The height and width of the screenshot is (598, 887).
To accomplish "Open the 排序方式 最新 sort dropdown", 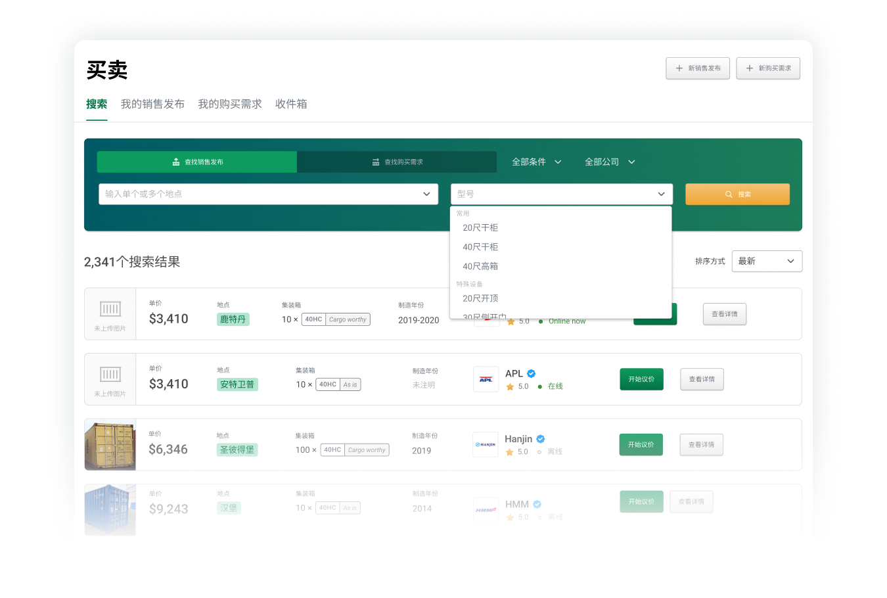I will click(766, 261).
